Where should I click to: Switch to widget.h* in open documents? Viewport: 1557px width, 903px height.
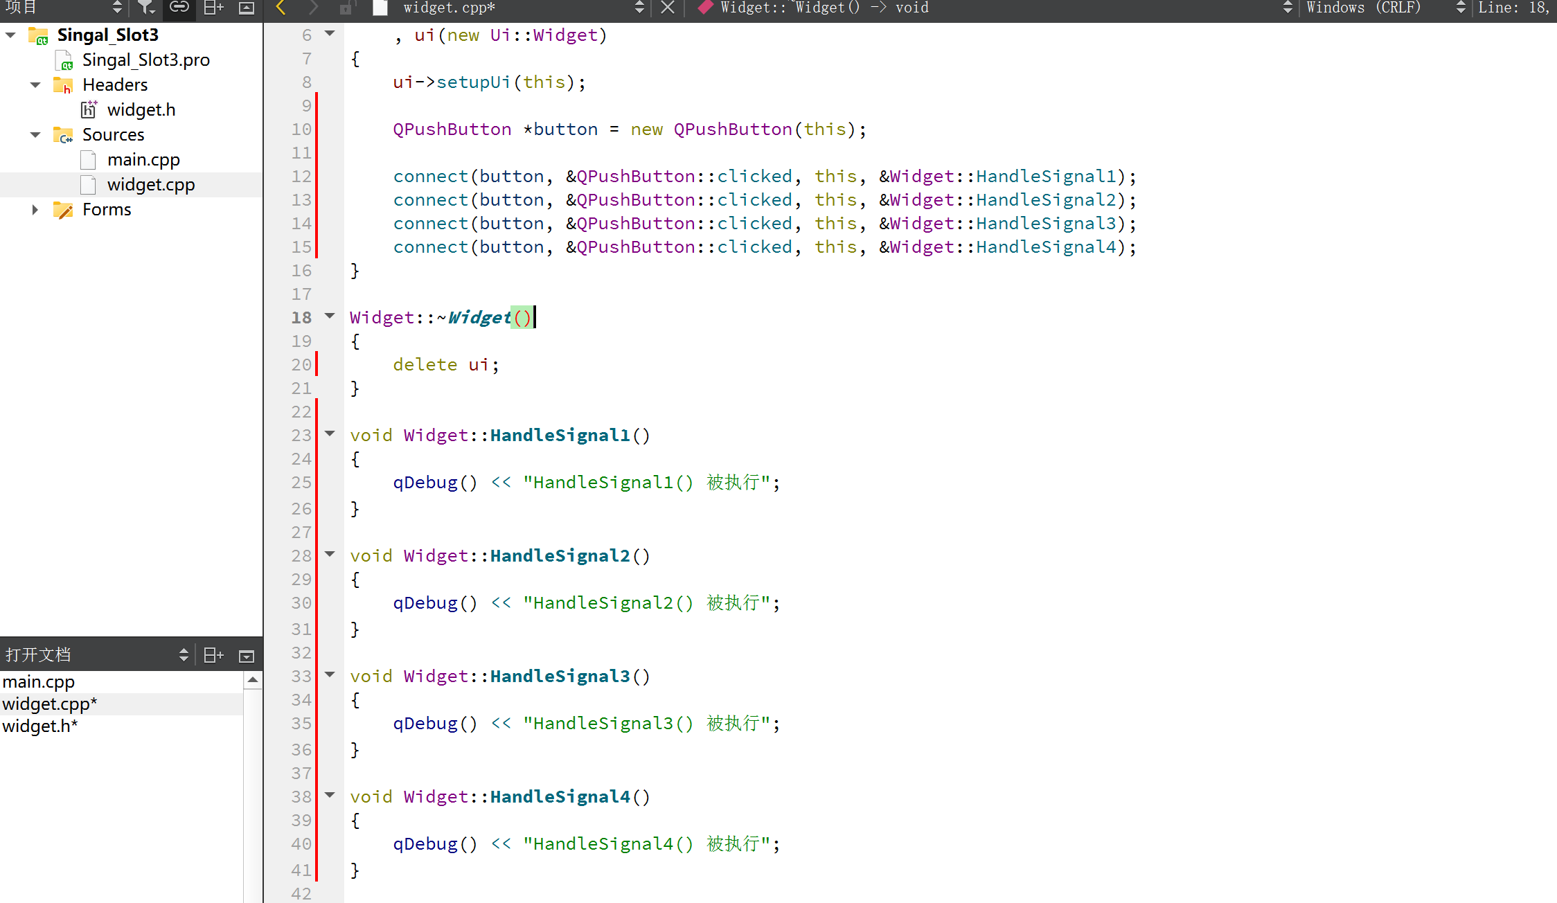click(40, 726)
